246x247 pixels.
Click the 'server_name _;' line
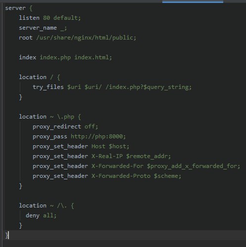pyautogui.click(x=43, y=28)
